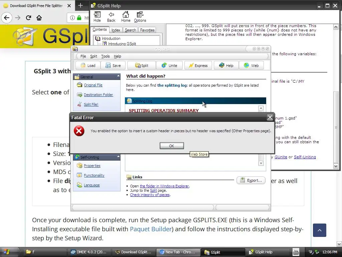
Task: Click the browser home icon
Action: pyautogui.click(x=39, y=18)
